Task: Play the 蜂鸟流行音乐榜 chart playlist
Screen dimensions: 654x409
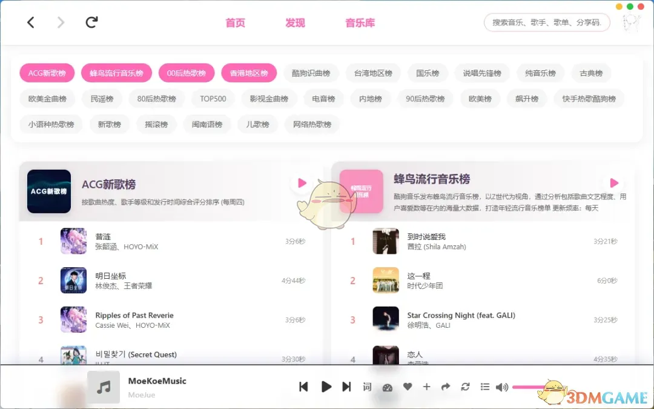Action: (x=613, y=182)
